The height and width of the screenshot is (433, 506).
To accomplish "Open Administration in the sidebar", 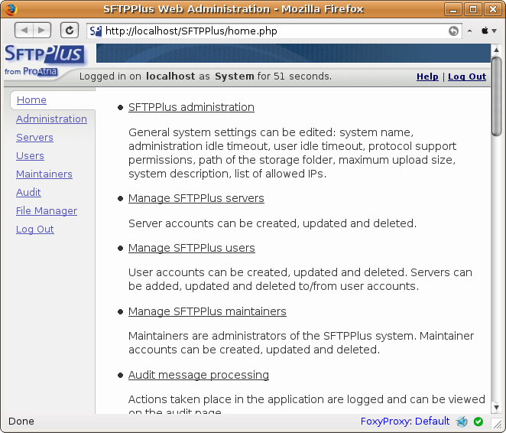I will tap(51, 119).
